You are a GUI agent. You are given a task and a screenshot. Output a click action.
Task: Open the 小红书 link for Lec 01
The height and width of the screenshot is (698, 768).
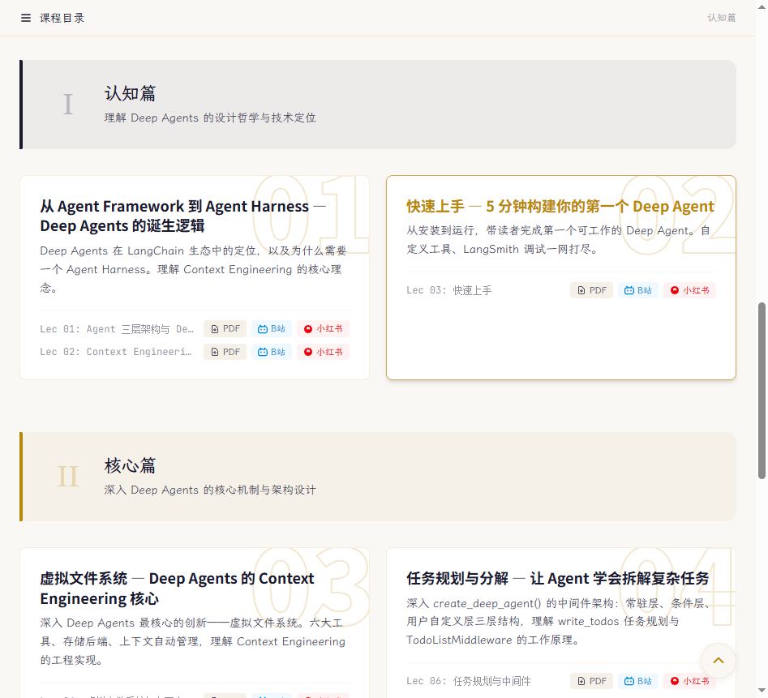(x=323, y=329)
